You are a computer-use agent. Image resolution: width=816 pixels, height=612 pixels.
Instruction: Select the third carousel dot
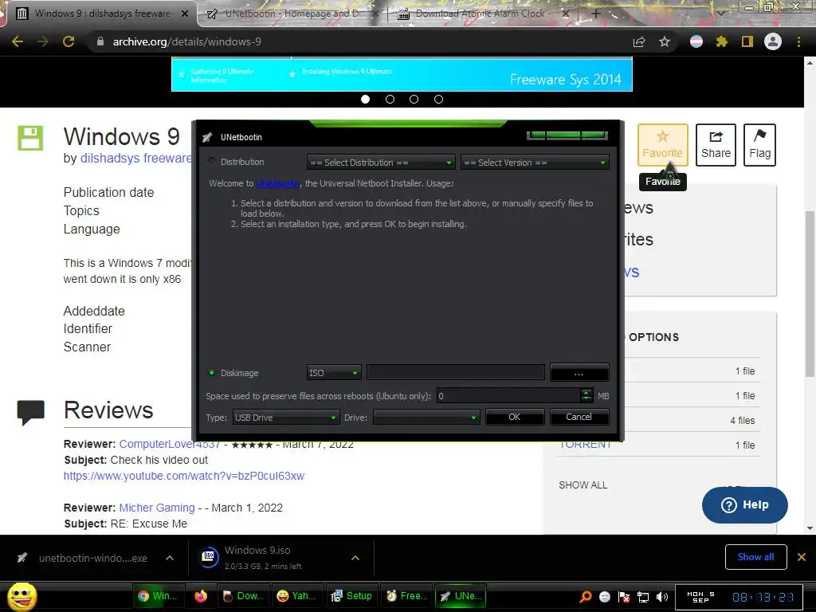click(x=414, y=99)
